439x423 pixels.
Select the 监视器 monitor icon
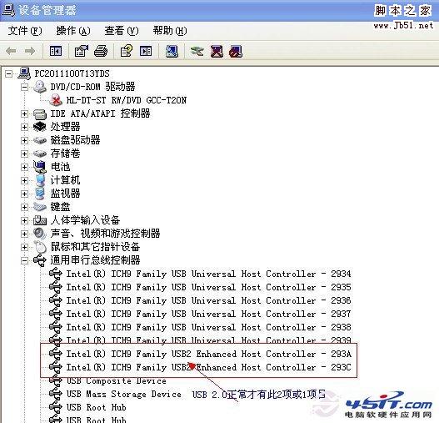pos(40,194)
